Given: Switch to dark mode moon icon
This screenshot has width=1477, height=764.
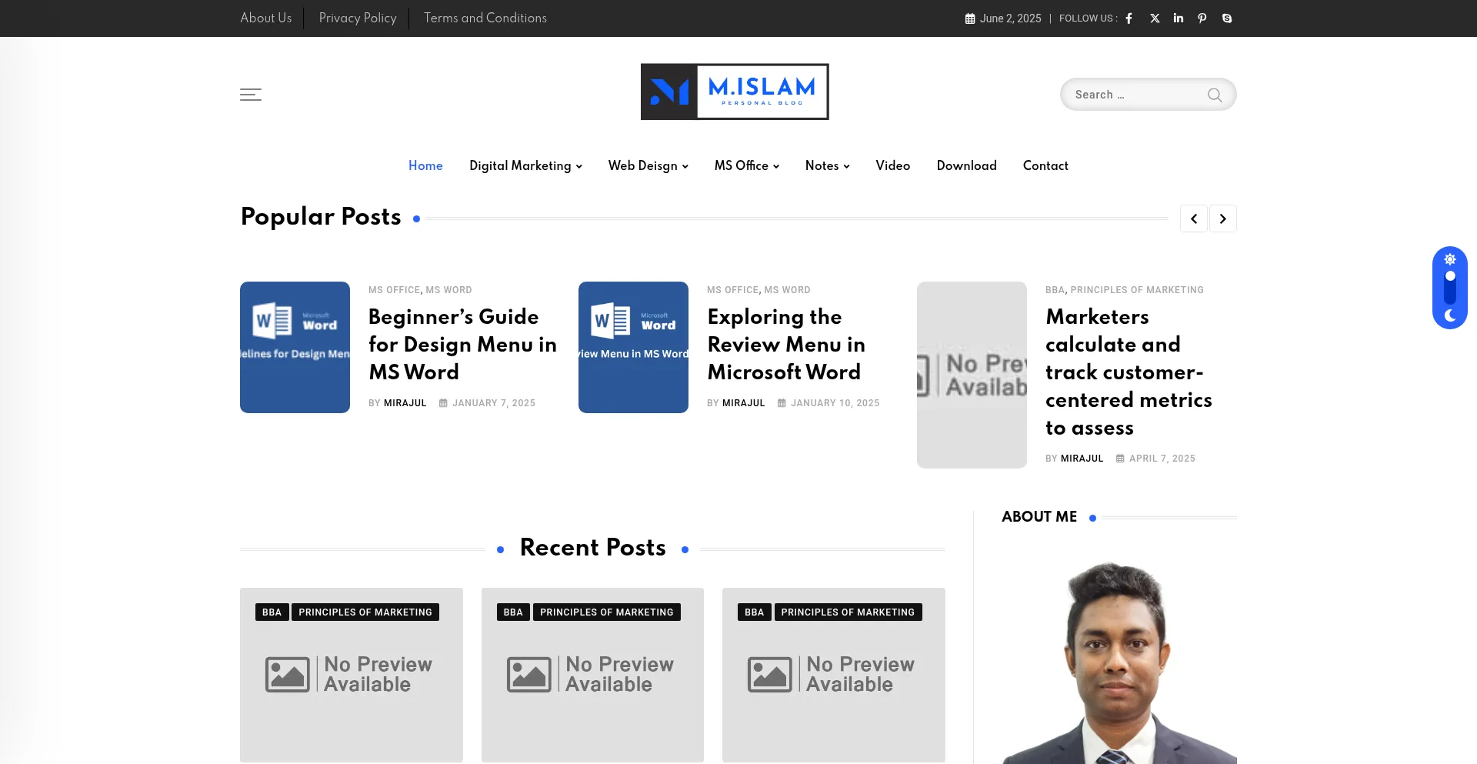Looking at the screenshot, I should pos(1450,315).
